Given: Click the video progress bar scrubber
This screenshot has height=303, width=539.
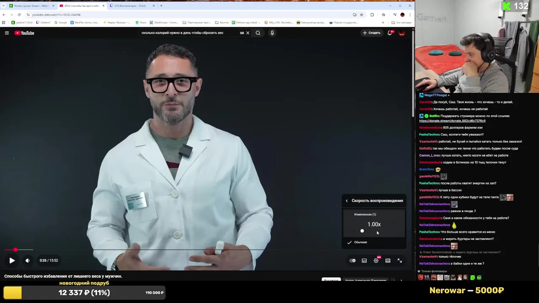Looking at the screenshot, I should 16,250.
